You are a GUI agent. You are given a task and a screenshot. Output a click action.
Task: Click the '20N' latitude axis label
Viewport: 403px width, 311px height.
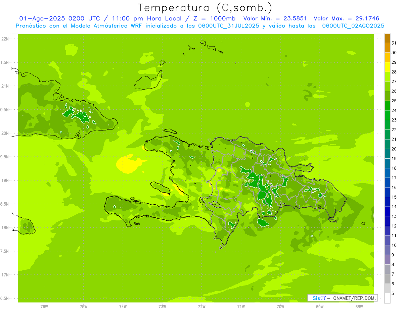[4, 133]
